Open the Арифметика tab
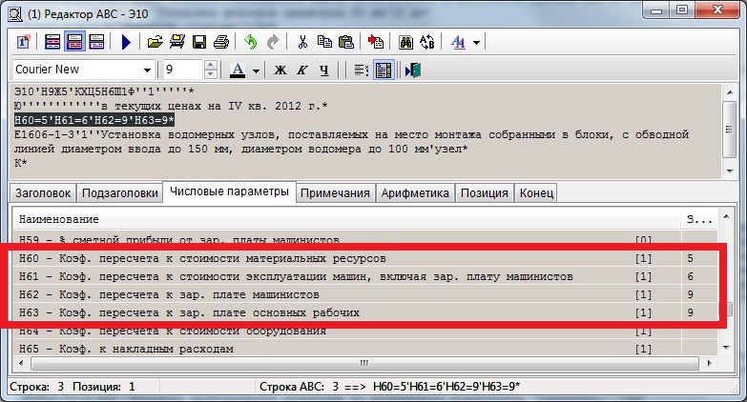 click(415, 193)
